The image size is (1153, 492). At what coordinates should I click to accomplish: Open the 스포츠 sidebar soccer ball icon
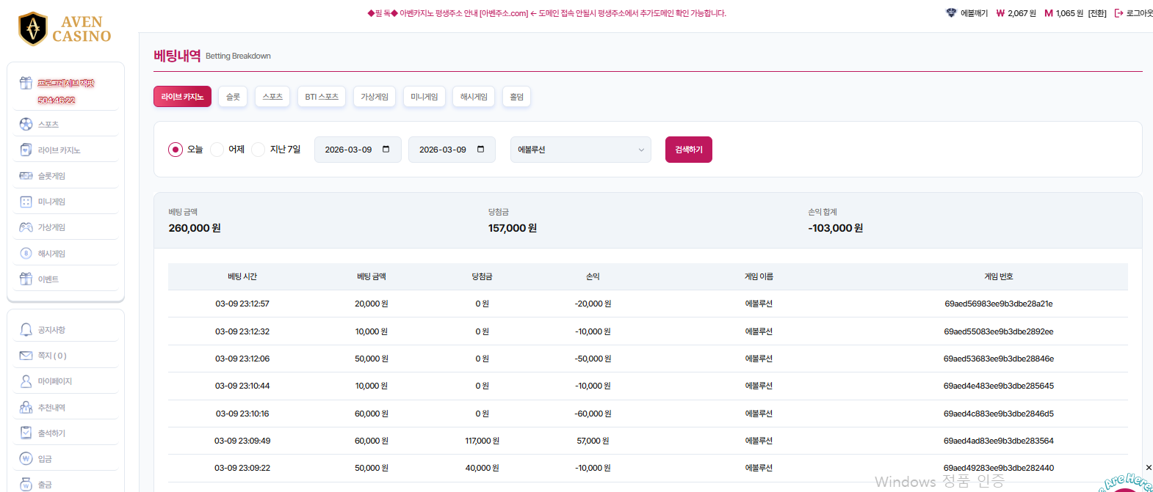[x=26, y=125]
